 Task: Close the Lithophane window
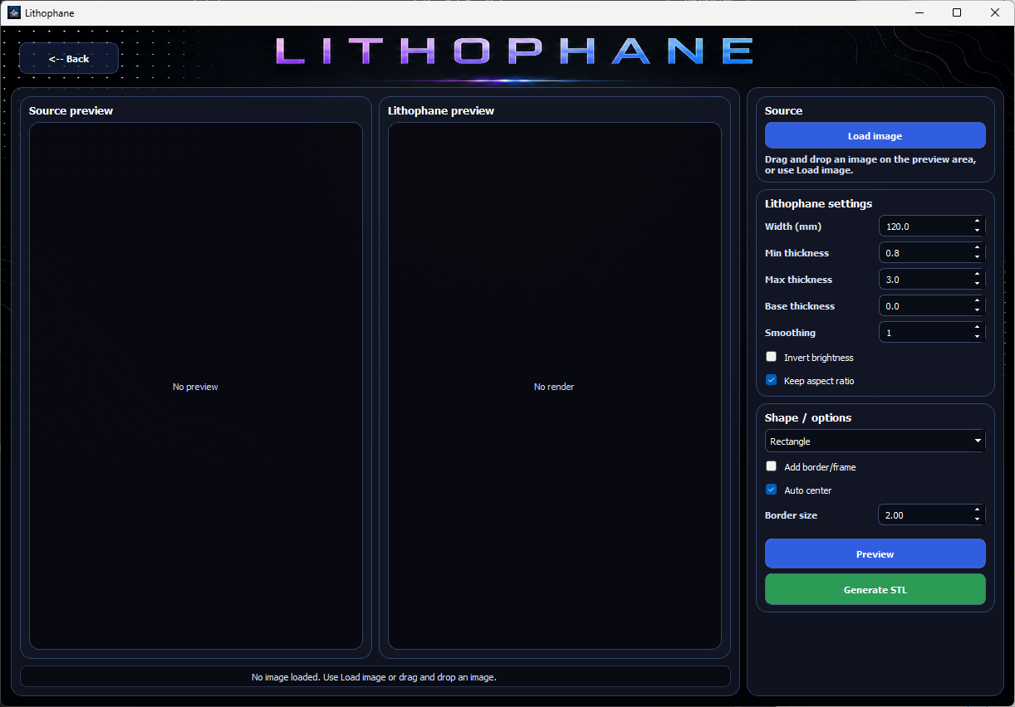pyautogui.click(x=995, y=12)
